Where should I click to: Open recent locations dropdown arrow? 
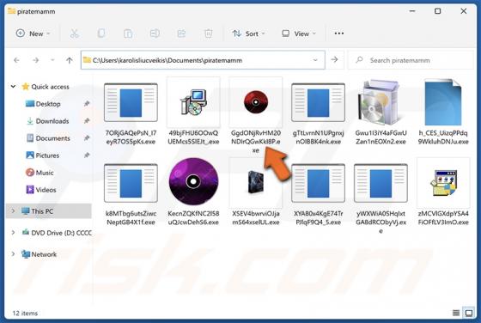click(52, 60)
